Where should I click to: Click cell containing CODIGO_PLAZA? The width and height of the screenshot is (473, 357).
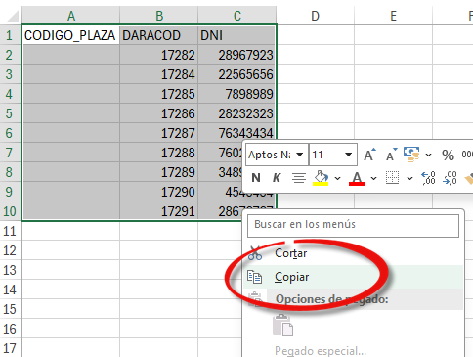coord(70,35)
